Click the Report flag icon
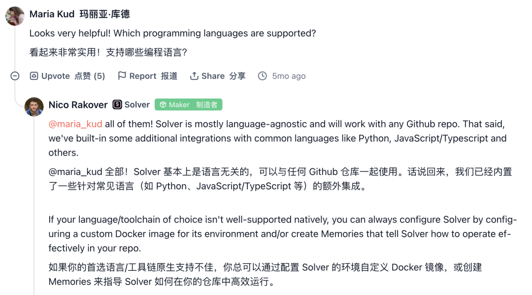Image resolution: width=532 pixels, height=295 pixels. pyautogui.click(x=122, y=76)
